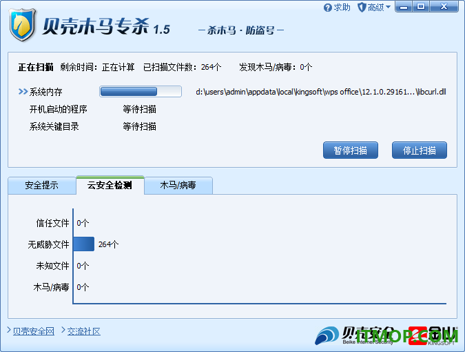
Task: Click the 无威胁文件 blue chart bar
Action: (83, 244)
